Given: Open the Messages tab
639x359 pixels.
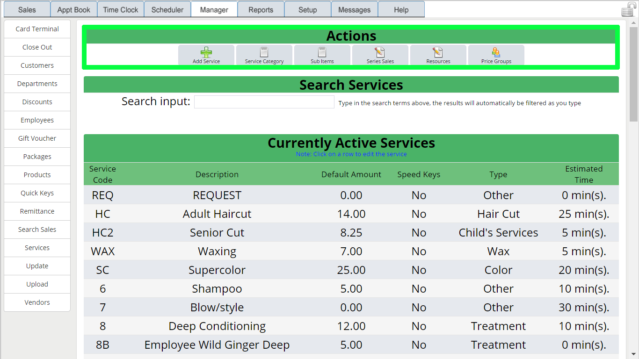Looking at the screenshot, I should (355, 9).
